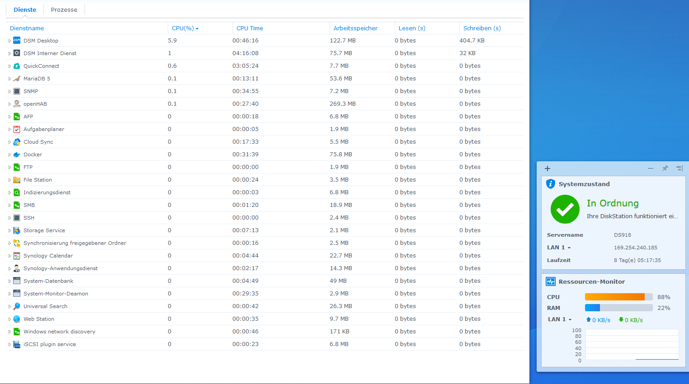
Task: Minimize the widget panel
Action: (651, 169)
